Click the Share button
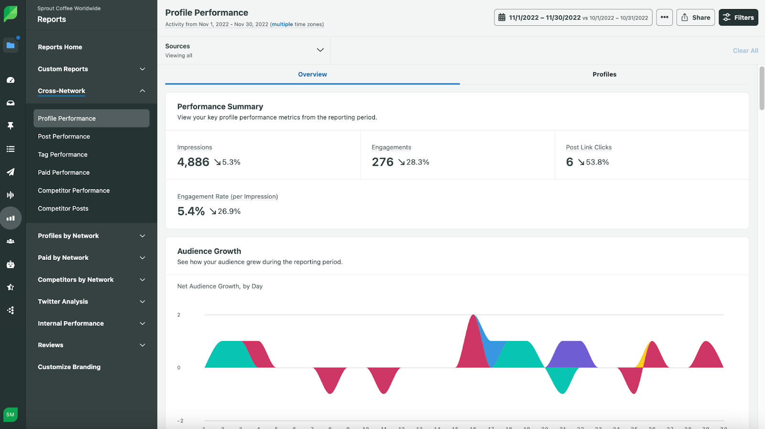Viewport: 765px width, 429px height. tap(695, 18)
